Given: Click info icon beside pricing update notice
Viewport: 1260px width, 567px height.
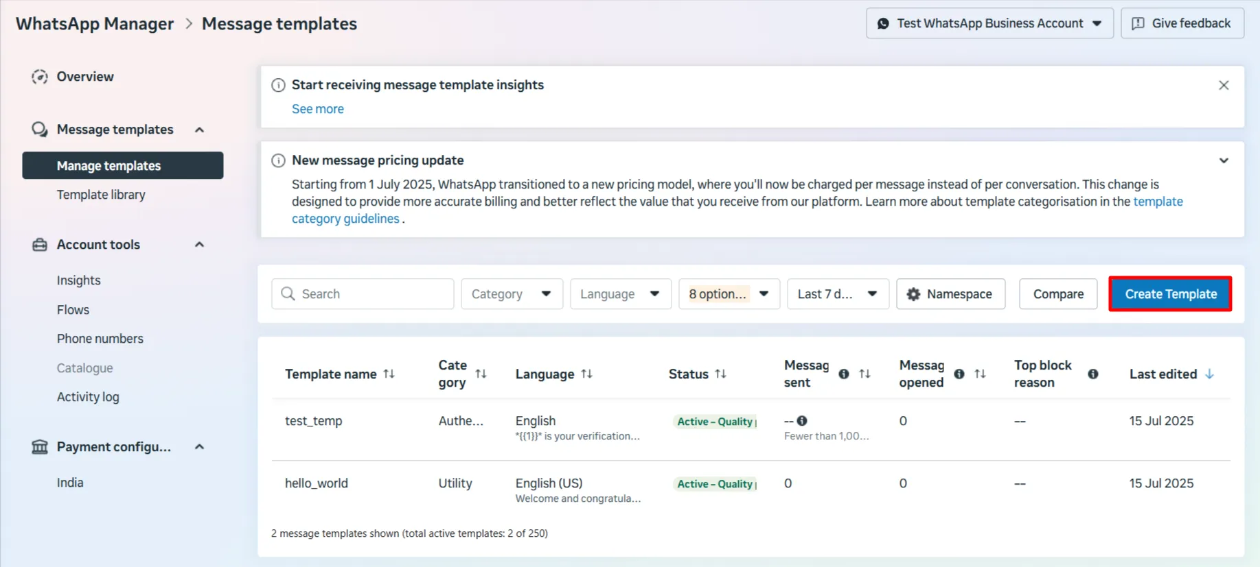Looking at the screenshot, I should click(x=278, y=160).
